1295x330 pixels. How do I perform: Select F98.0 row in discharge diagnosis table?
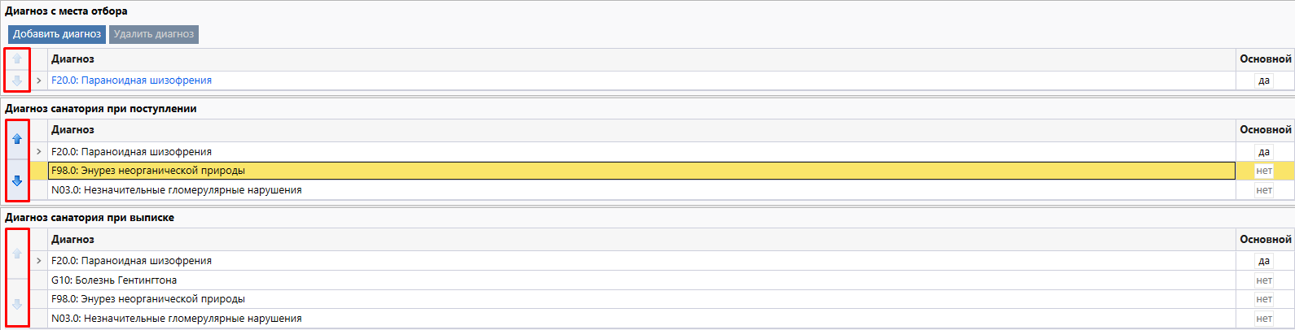click(147, 299)
